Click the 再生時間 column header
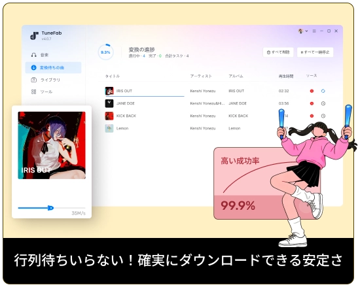This screenshot has width=358, height=287. click(286, 76)
